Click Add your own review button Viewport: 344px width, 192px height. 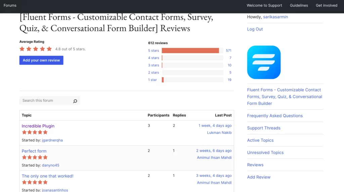[41, 60]
